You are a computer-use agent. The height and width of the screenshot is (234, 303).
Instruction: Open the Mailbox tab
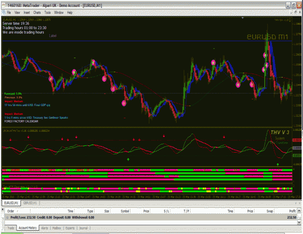pos(57,228)
